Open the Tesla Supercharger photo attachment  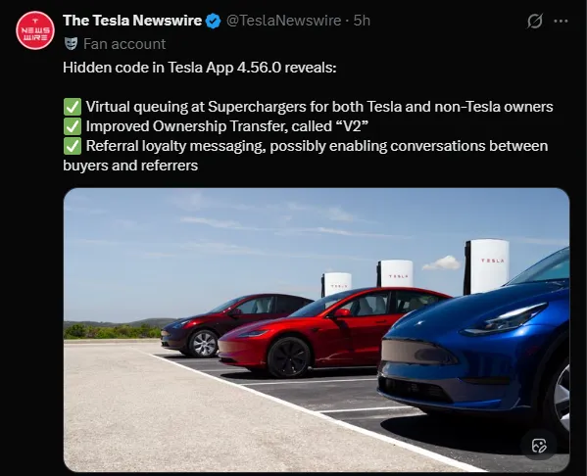pyautogui.click(x=317, y=330)
